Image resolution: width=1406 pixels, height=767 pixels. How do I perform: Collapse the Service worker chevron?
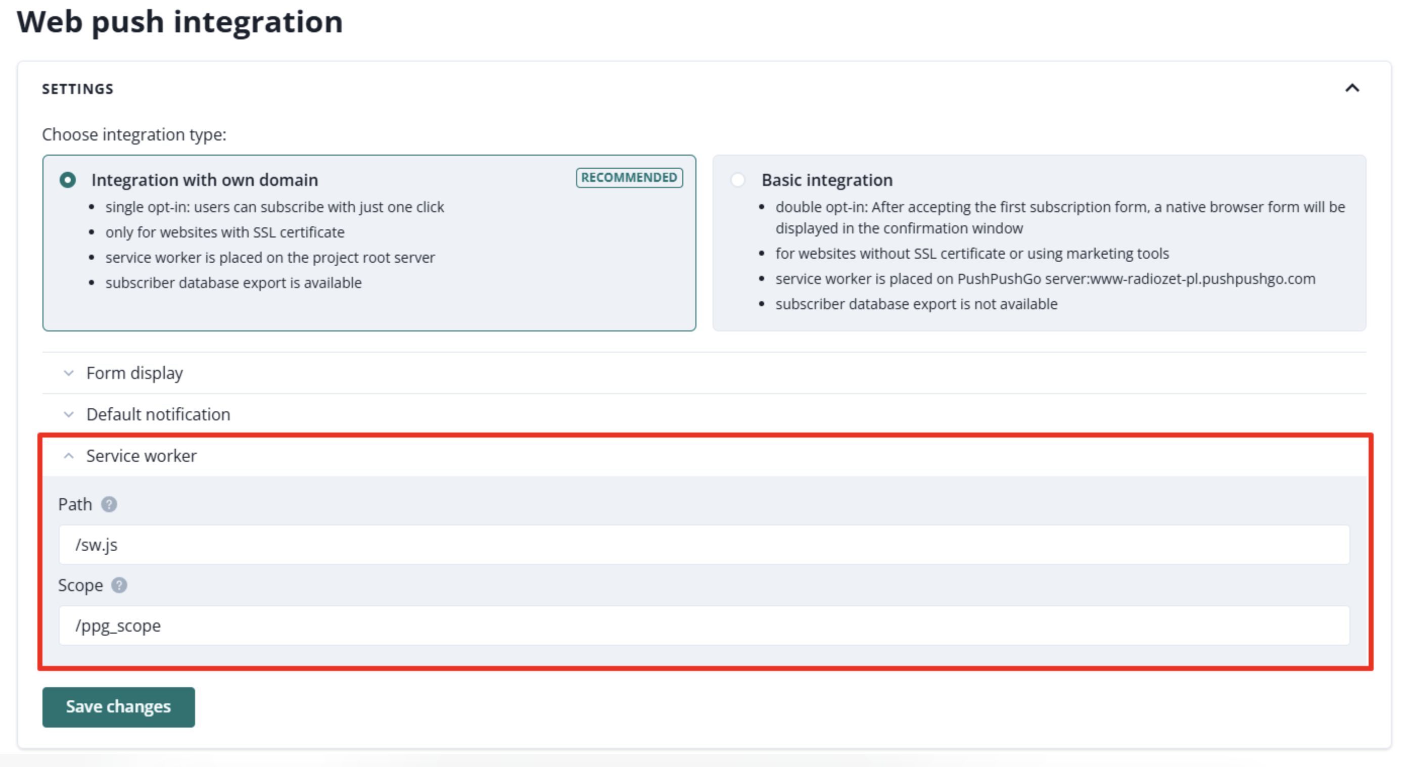[68, 456]
